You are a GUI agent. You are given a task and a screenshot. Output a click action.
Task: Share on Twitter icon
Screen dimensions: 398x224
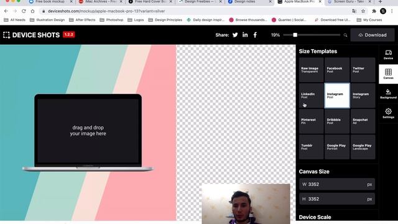(x=235, y=35)
